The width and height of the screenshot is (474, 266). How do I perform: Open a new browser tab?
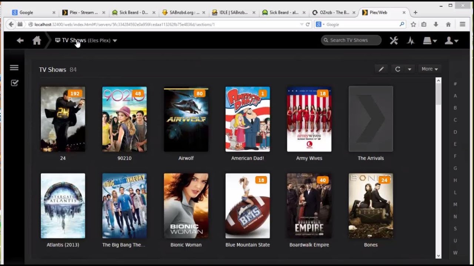[x=415, y=13]
